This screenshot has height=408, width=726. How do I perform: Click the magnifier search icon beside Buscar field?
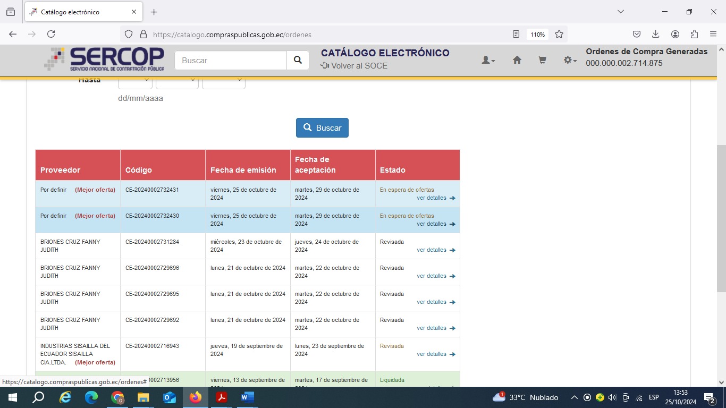(298, 61)
